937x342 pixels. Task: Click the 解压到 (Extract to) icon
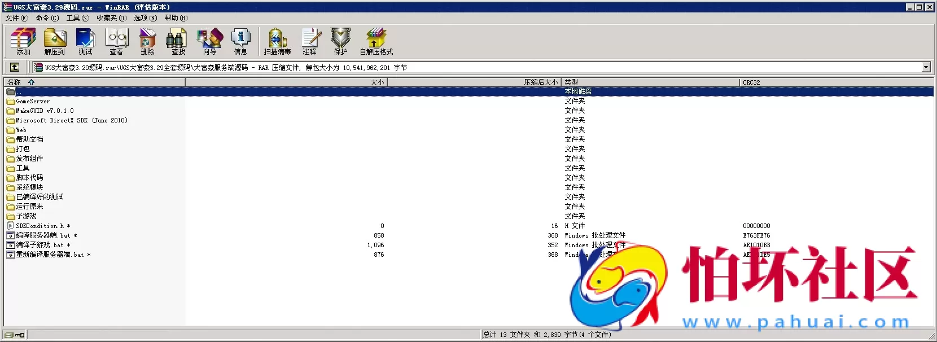click(x=55, y=42)
